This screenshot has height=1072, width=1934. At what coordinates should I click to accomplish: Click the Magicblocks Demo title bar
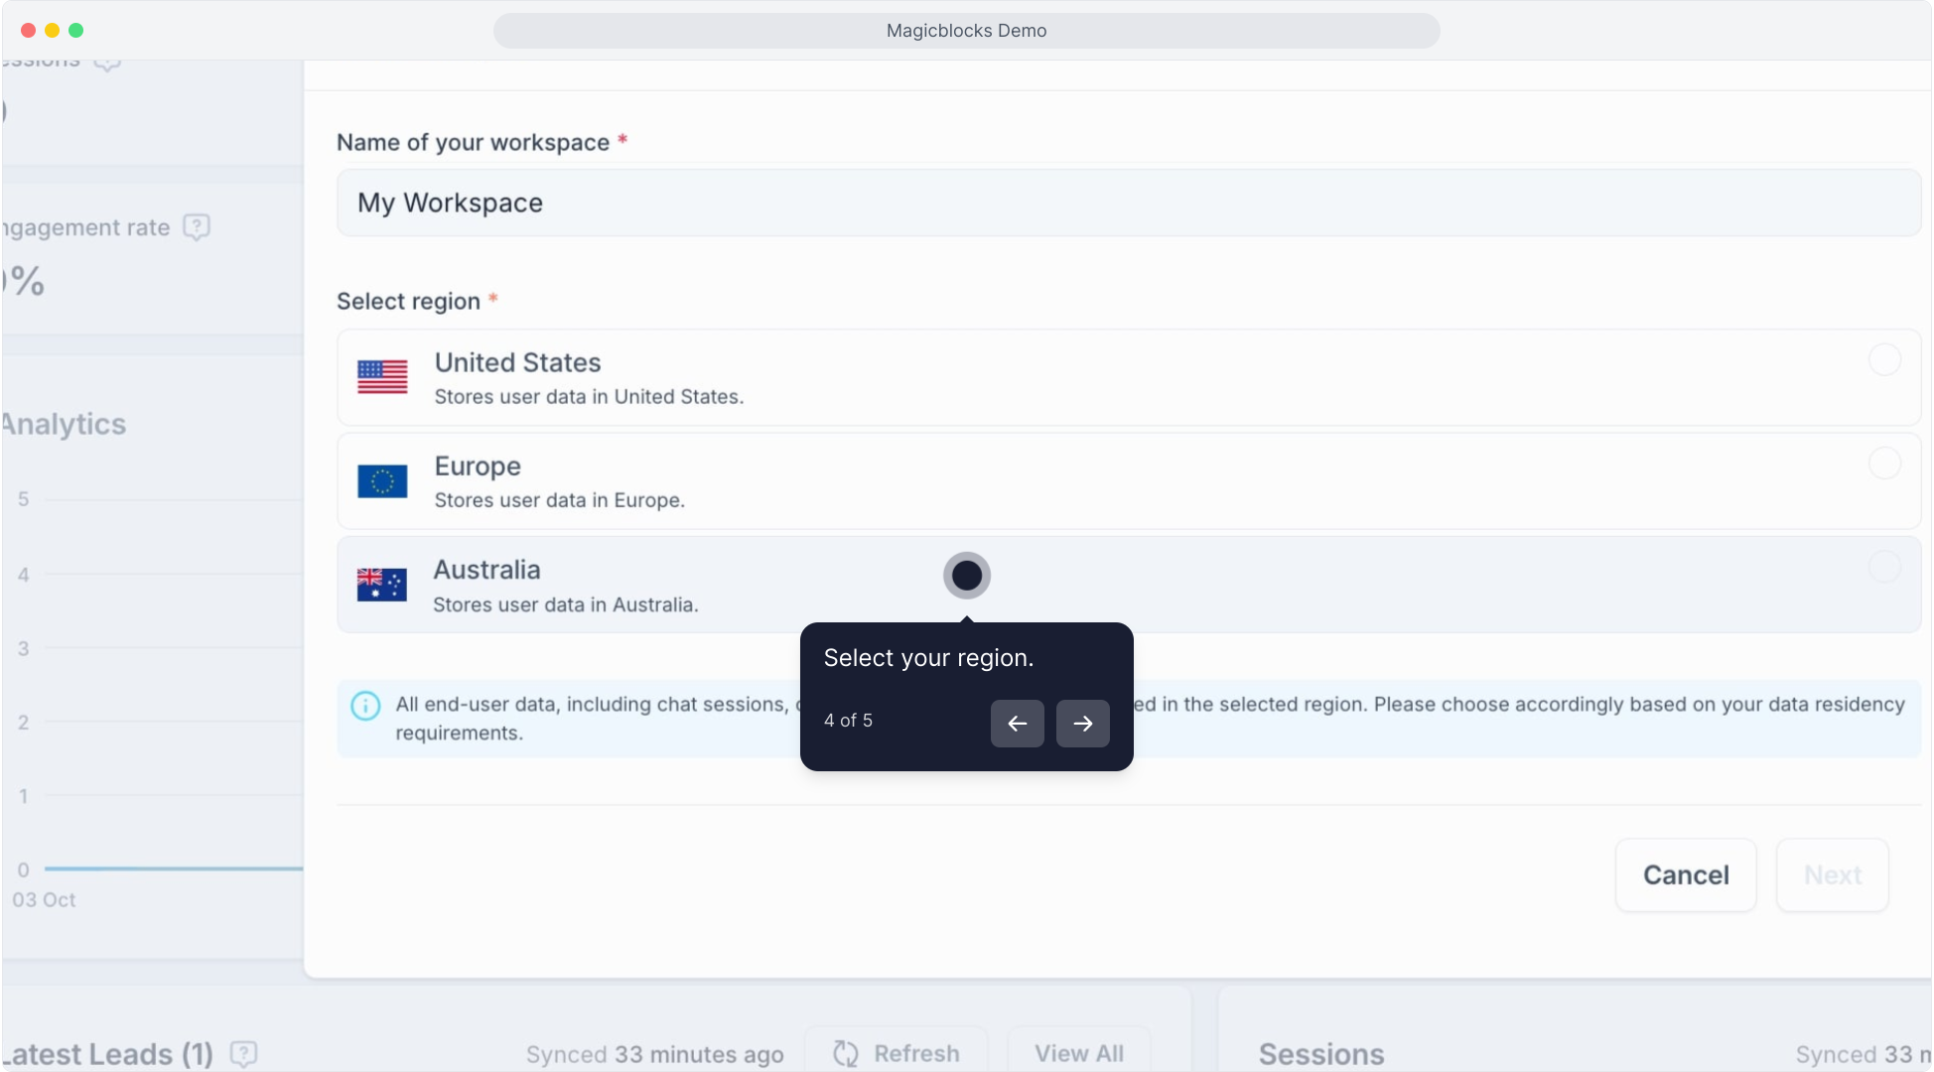coord(966,31)
